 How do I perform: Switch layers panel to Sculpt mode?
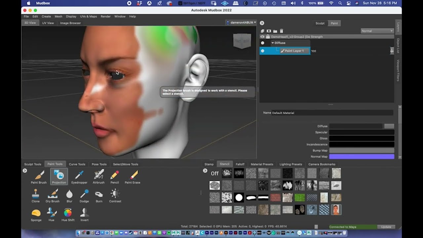pyautogui.click(x=320, y=23)
